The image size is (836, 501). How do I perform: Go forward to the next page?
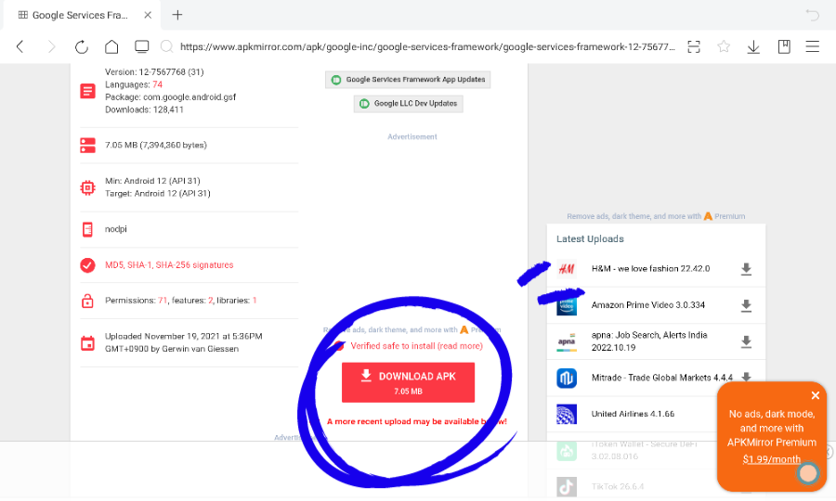coord(51,46)
